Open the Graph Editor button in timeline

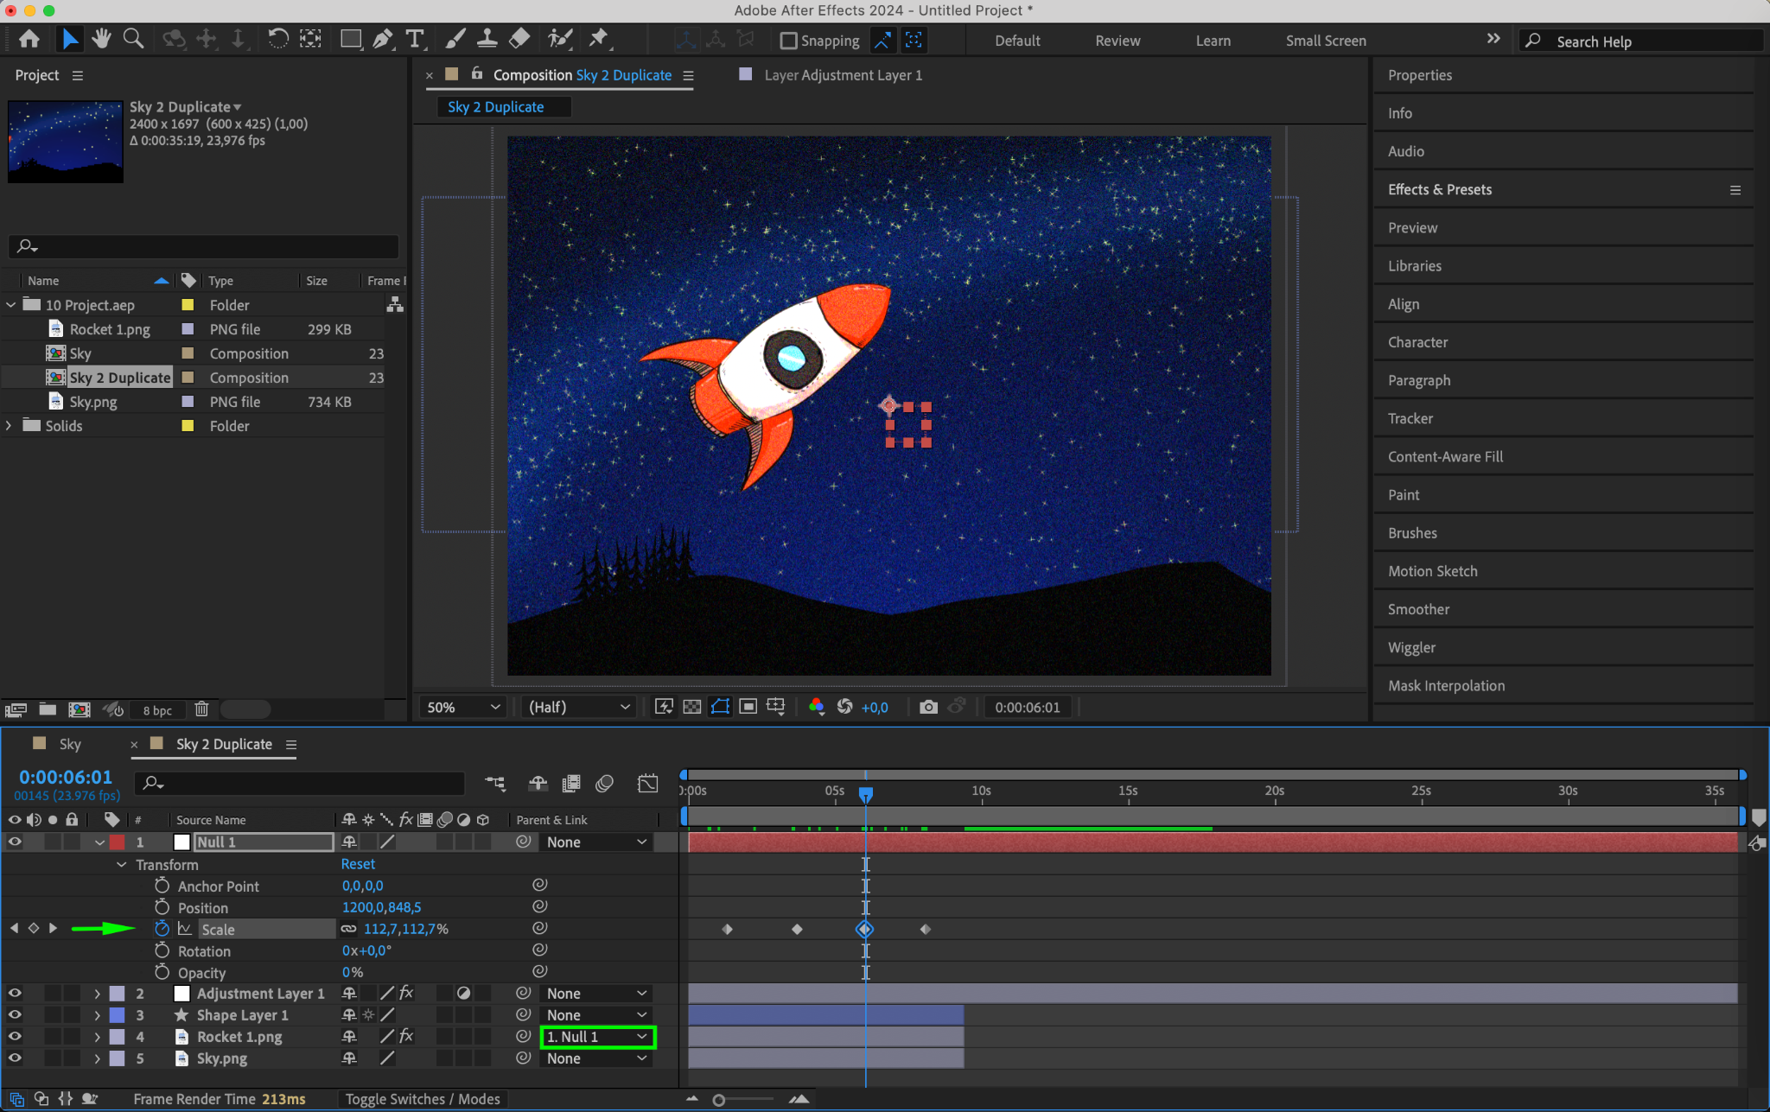click(x=647, y=783)
